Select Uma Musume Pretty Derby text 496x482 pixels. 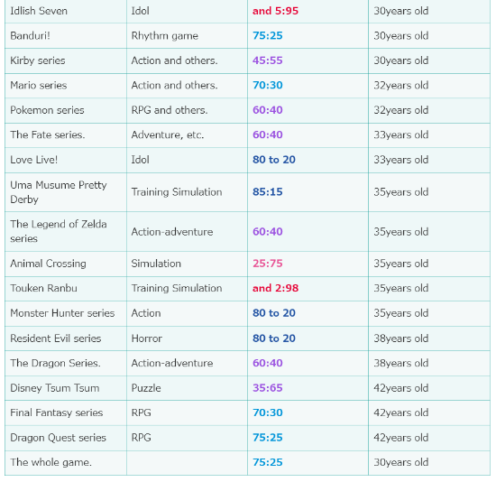[x=59, y=192]
